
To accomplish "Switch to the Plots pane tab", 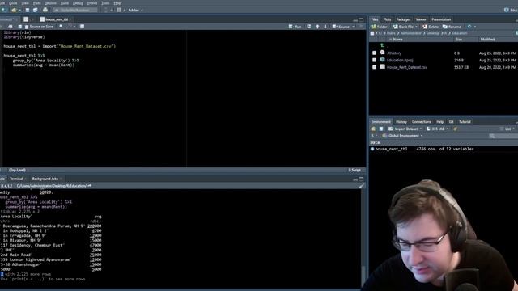I will [x=387, y=19].
